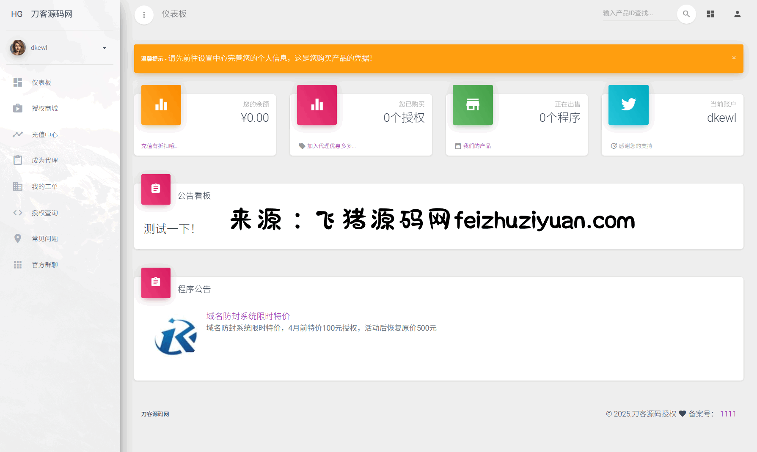Click the 我们的产品 link
This screenshot has height=452, width=757.
(476, 146)
